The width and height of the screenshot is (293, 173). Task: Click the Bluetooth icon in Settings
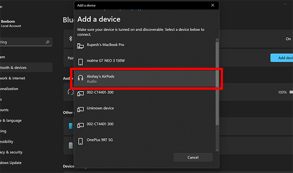[x=71, y=38]
